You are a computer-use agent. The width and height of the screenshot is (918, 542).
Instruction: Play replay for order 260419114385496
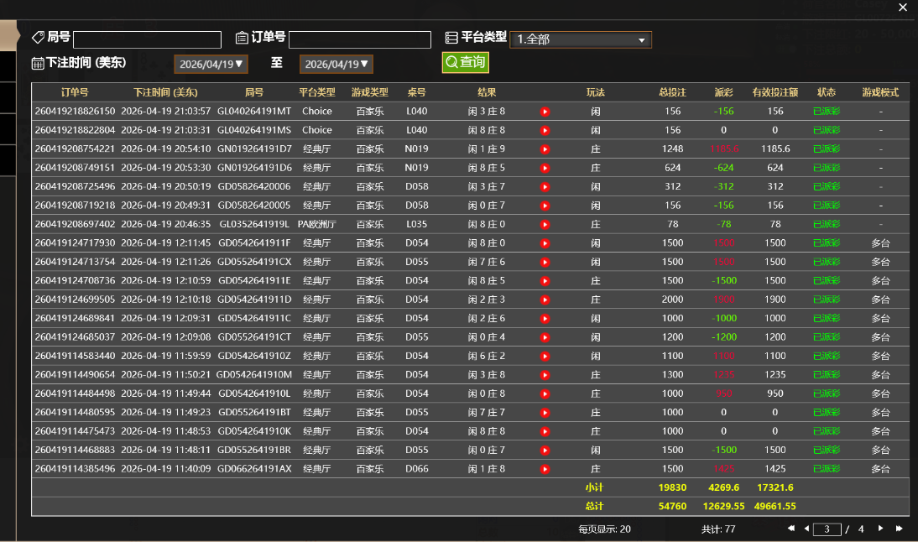545,469
